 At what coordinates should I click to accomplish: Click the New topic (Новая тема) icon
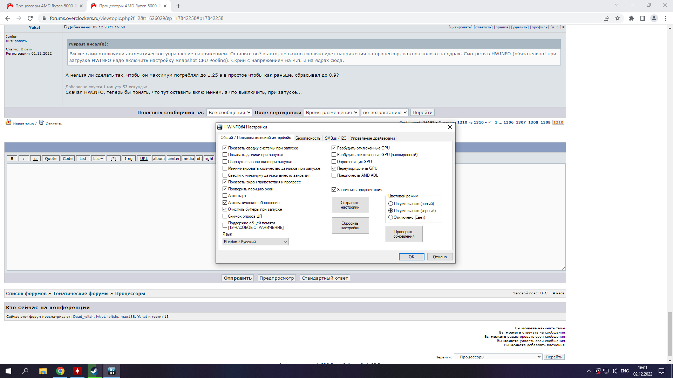tap(8, 122)
